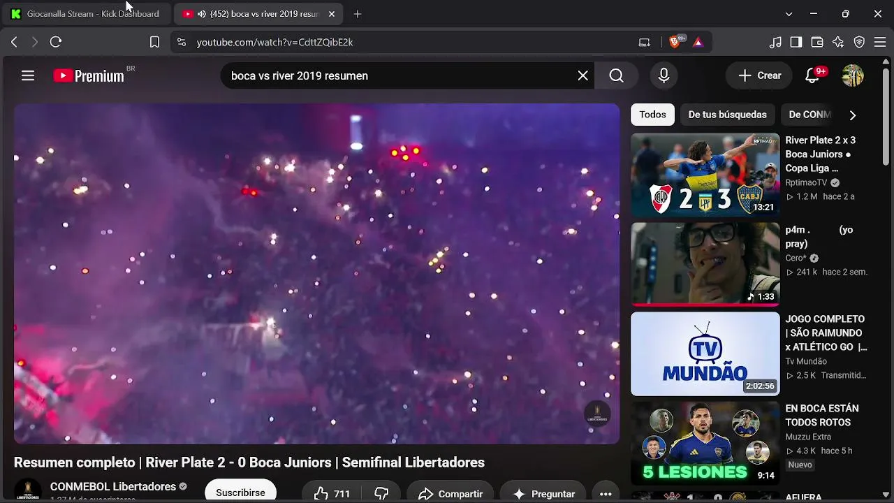The width and height of the screenshot is (894, 503).
Task: Run the search with magnifier button
Action: pyautogui.click(x=616, y=75)
